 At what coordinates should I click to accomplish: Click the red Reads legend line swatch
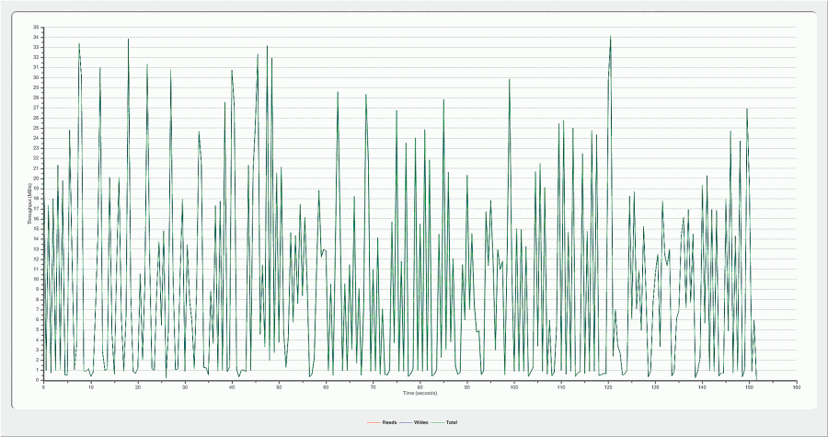tap(373, 422)
